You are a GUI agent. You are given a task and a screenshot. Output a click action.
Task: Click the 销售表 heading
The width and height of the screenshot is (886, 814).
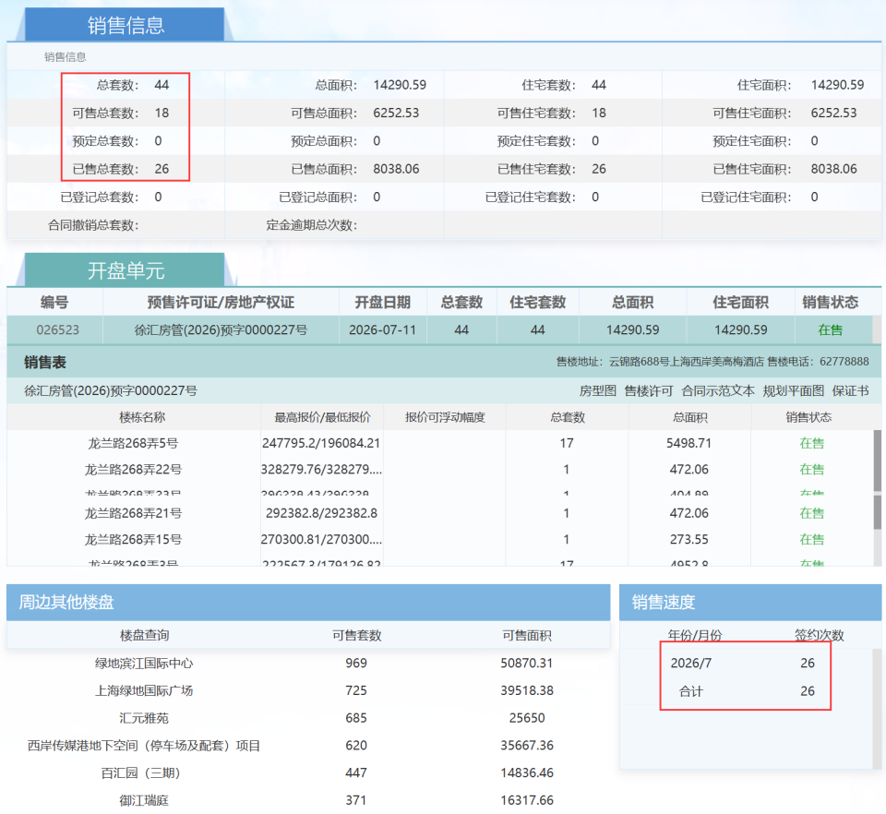tap(44, 362)
